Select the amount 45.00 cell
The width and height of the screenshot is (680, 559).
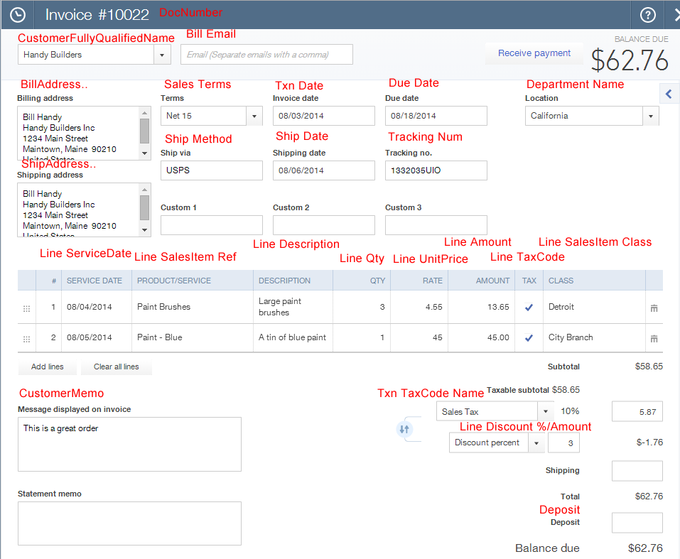tap(481, 337)
